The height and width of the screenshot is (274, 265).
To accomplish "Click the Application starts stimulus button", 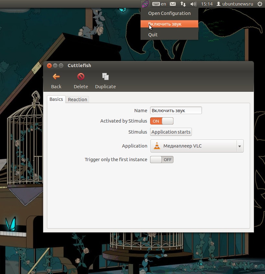I will (x=171, y=132).
